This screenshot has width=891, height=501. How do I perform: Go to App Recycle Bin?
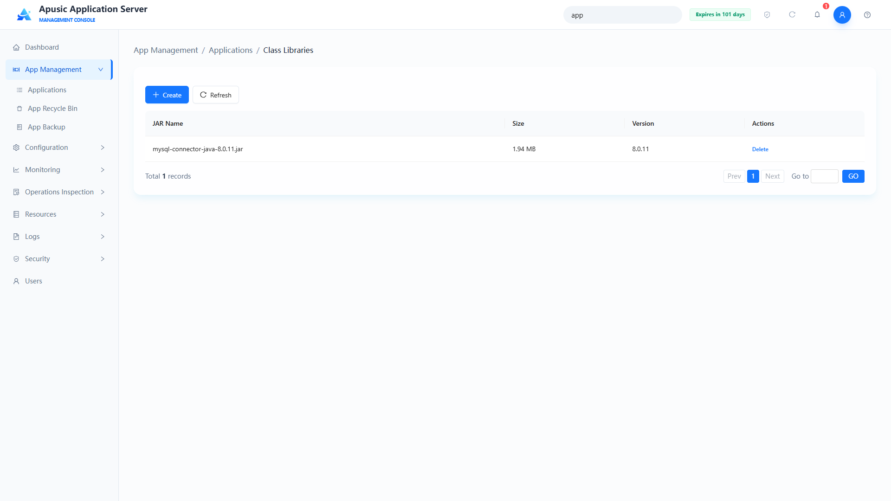[59, 109]
